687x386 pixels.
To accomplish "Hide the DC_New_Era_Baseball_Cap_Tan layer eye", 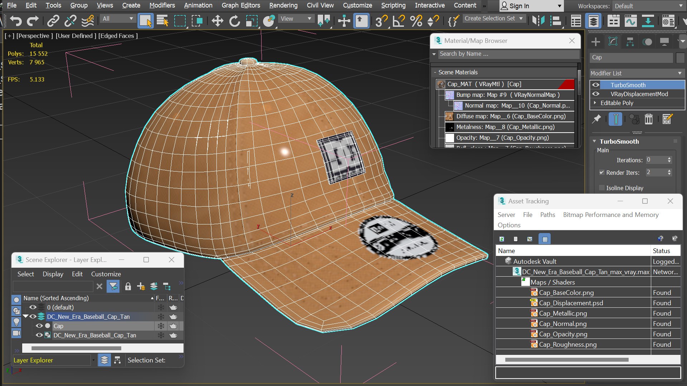I will 33,316.
